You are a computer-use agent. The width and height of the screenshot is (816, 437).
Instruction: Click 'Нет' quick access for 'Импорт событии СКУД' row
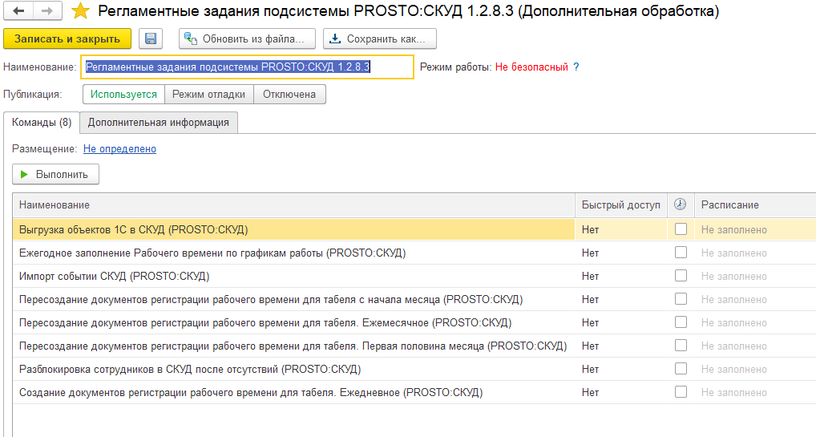[590, 276]
